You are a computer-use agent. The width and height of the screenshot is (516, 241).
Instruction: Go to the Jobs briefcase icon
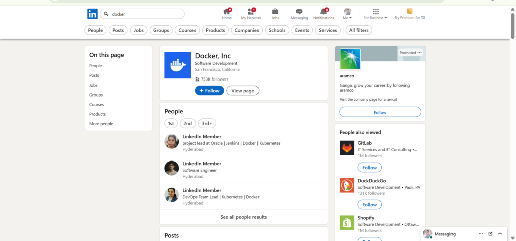pos(275,11)
